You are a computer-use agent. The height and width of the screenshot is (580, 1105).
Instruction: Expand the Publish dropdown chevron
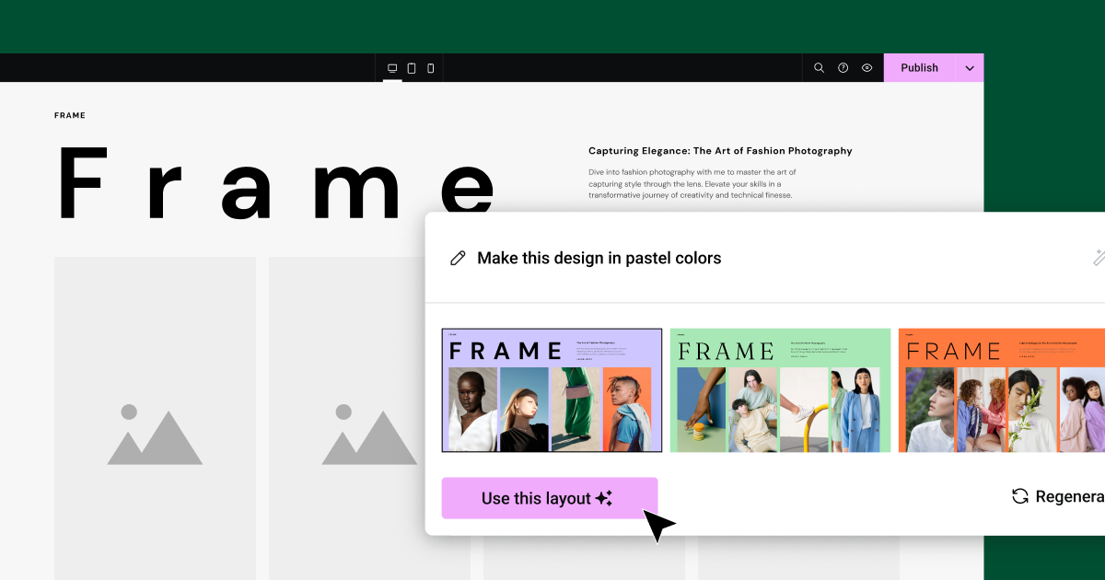pos(969,67)
